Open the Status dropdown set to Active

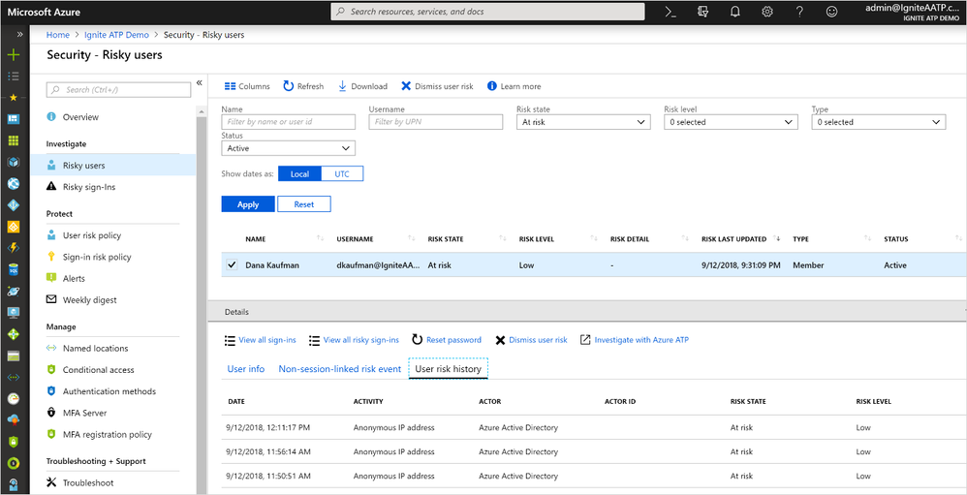click(x=289, y=148)
